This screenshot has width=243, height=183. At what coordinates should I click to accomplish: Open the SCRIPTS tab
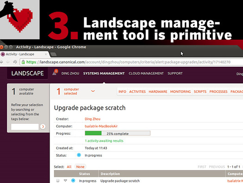(x=200, y=92)
